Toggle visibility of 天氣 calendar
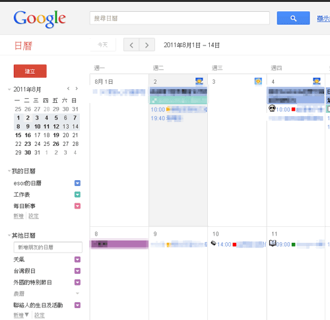The height and width of the screenshot is (320, 330). [x=19, y=259]
